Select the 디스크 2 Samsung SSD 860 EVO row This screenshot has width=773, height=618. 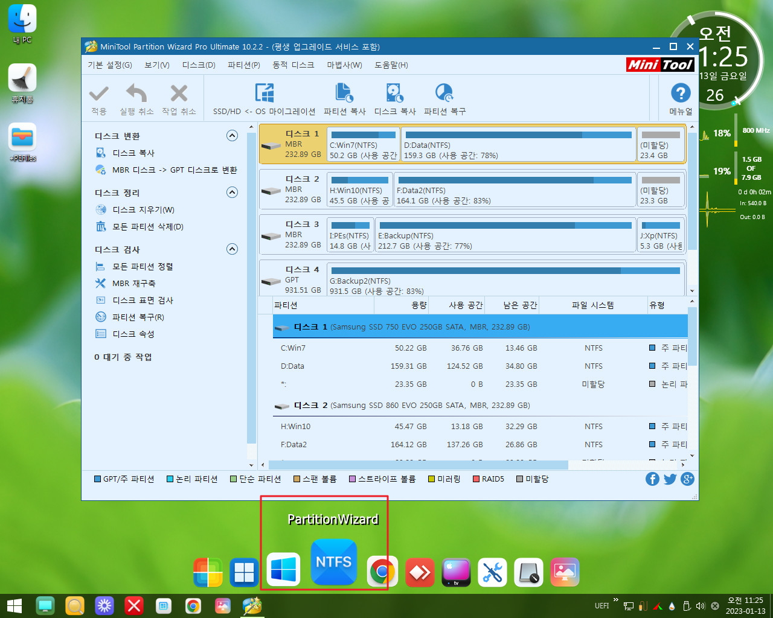pos(480,405)
